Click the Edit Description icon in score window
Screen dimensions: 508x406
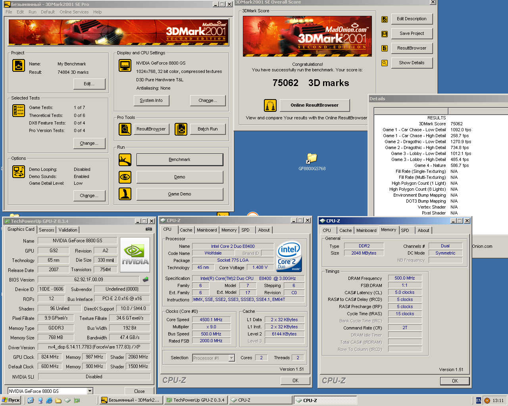(384, 19)
